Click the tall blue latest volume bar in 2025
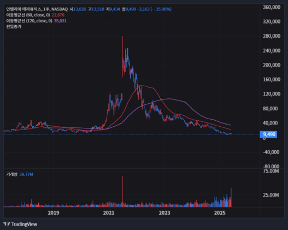288x230 pixels. click(x=231, y=198)
